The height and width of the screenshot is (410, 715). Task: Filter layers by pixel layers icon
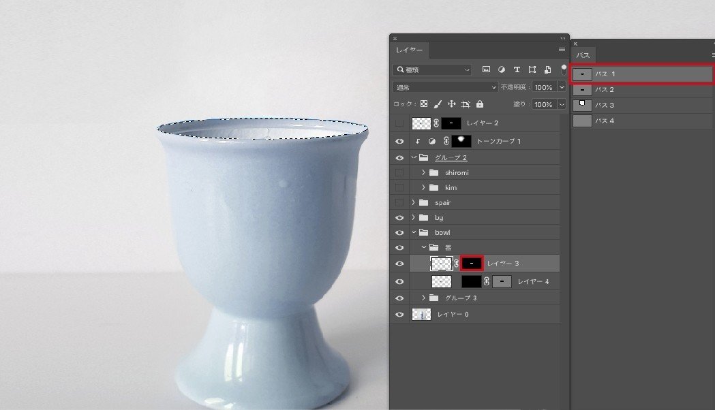[x=486, y=69]
